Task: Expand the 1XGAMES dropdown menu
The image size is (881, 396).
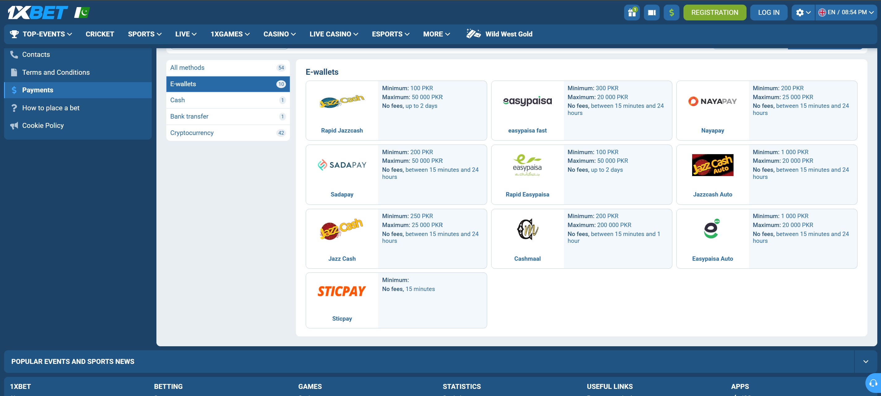Action: (x=230, y=34)
